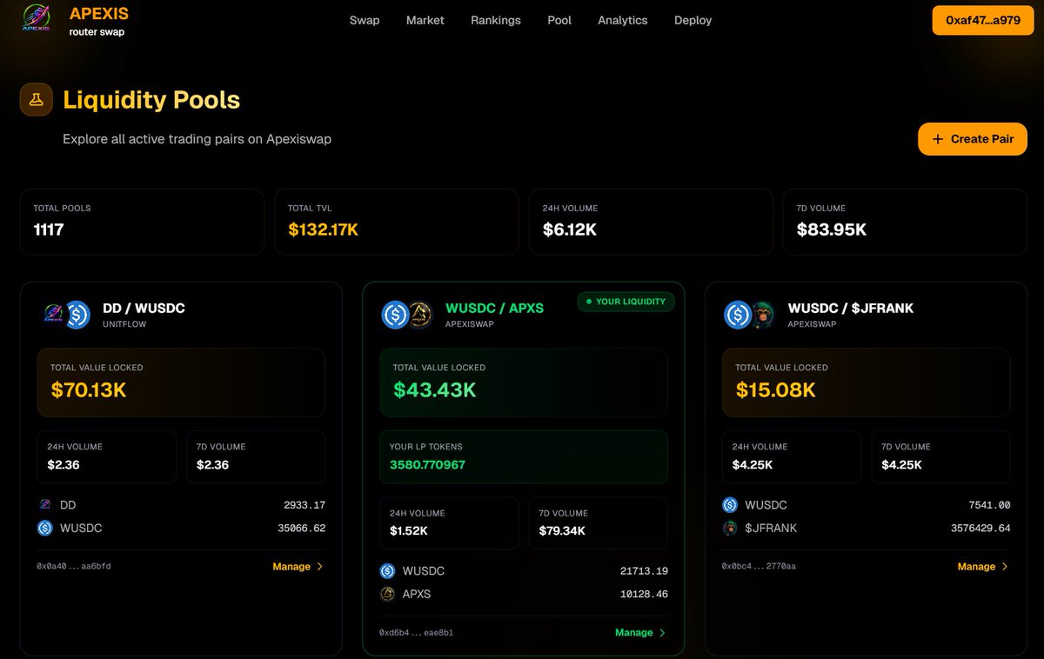Click the $43.43K total value locked
This screenshot has height=659, width=1044.
click(x=435, y=390)
